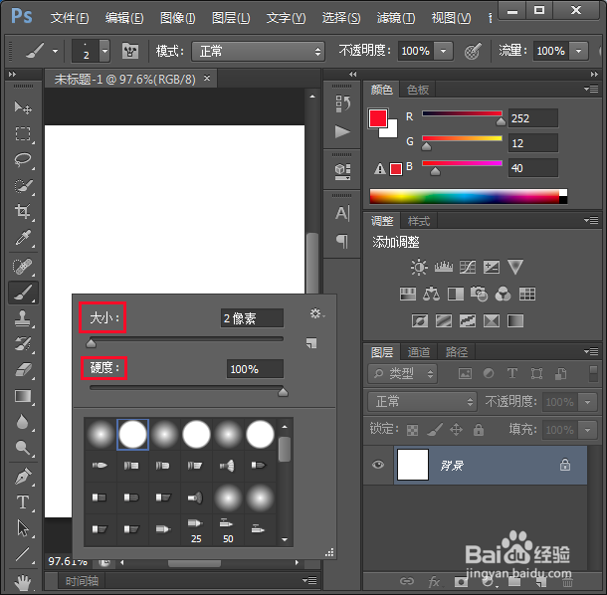607x595 pixels.
Task: Select the Quick Selection tool
Action: [23, 185]
